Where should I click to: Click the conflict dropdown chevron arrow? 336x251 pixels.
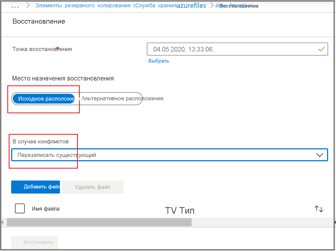pyautogui.click(x=320, y=155)
